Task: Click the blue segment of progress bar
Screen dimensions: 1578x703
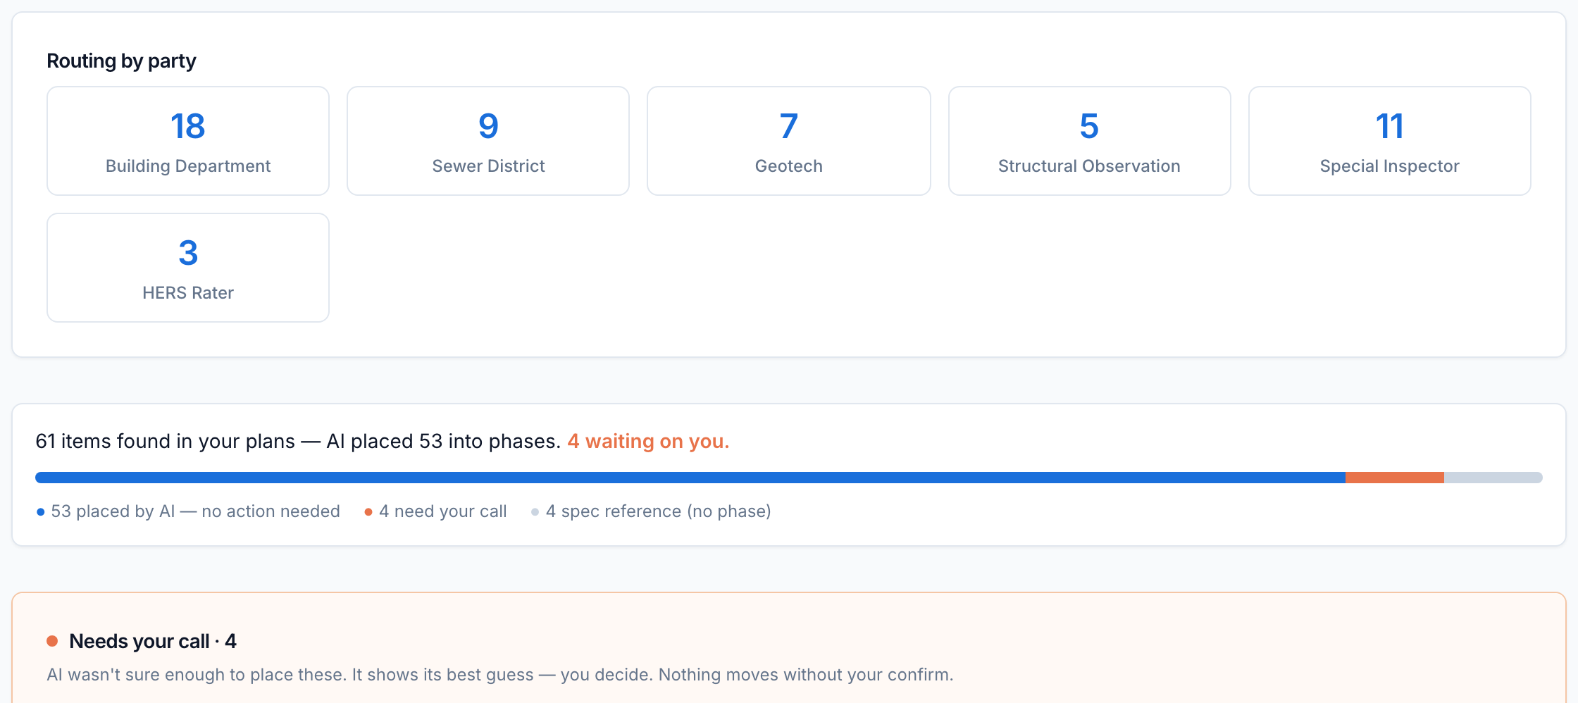Action: 690,478
